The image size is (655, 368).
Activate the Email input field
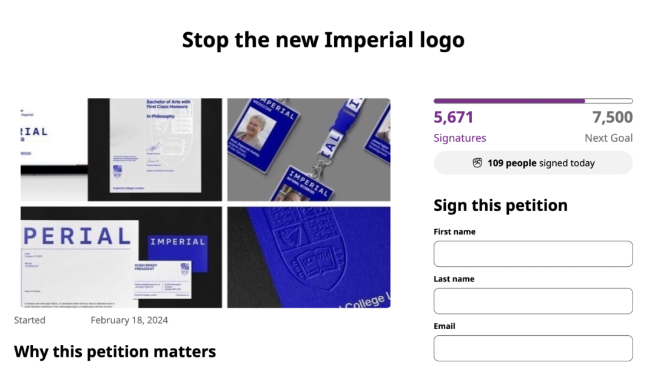(x=533, y=349)
